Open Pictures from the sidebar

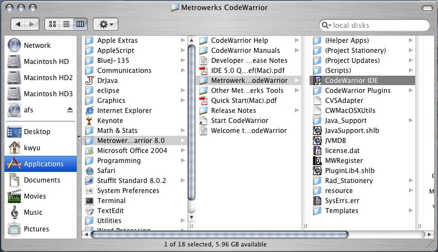click(x=41, y=229)
